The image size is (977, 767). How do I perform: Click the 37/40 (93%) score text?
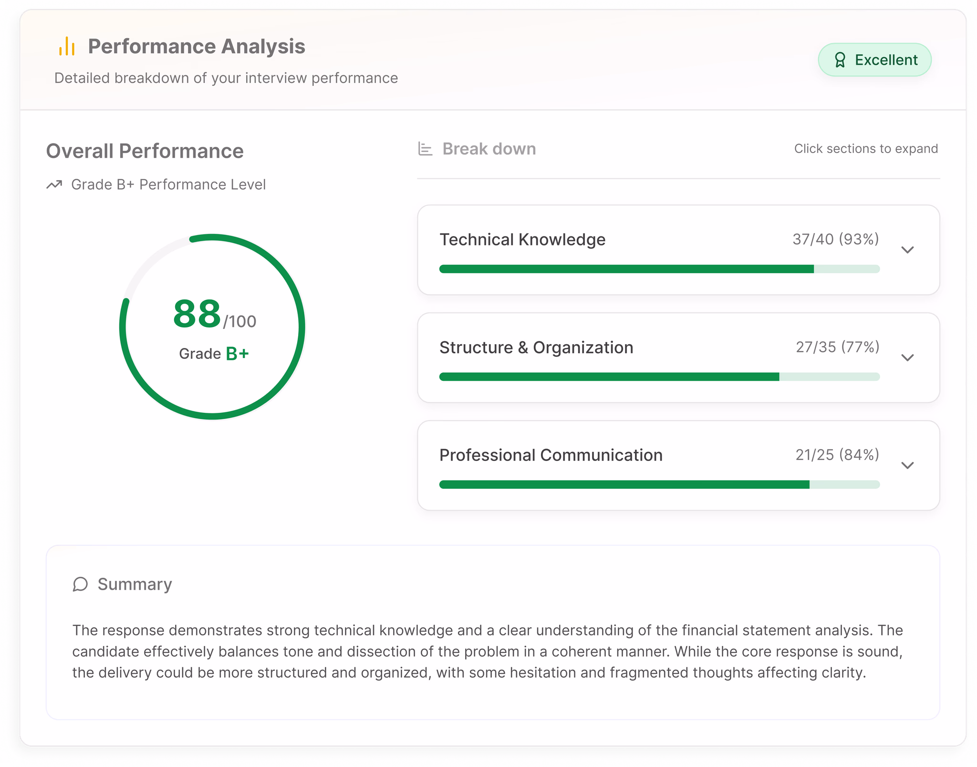click(835, 239)
